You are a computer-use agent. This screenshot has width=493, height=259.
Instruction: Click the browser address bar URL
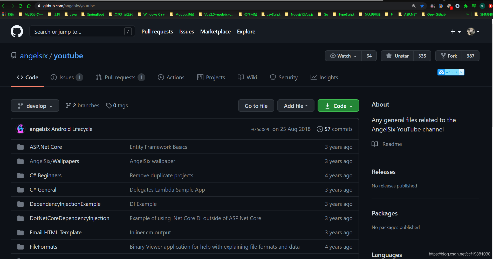[69, 6]
